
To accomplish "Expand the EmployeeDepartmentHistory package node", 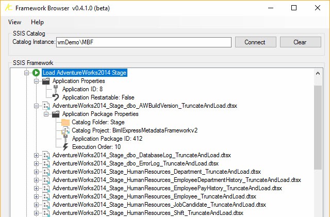I will [x=36, y=180].
